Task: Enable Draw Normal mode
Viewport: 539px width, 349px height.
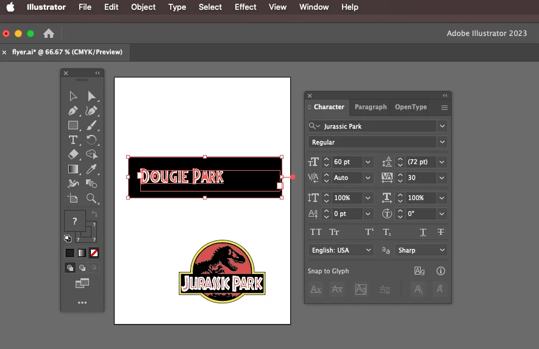Action: [x=70, y=267]
